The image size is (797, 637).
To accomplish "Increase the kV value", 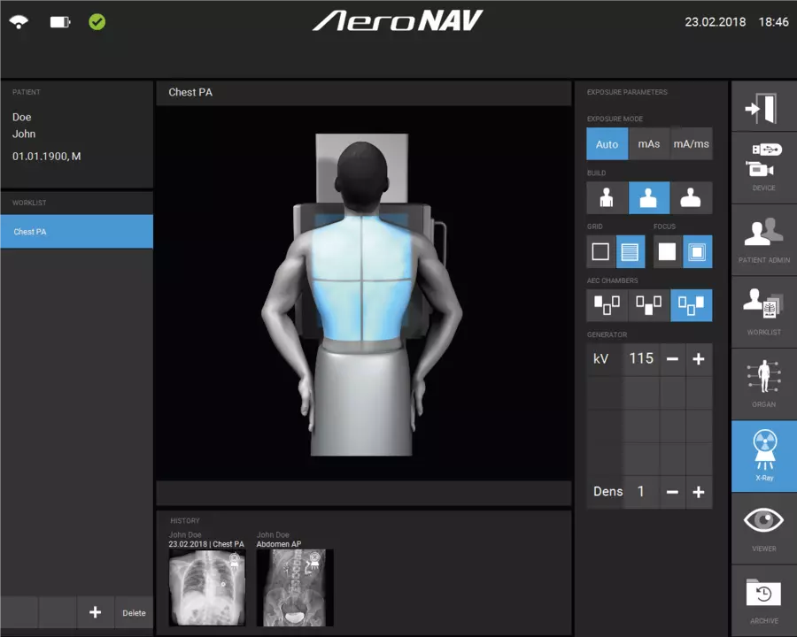I will 699,359.
